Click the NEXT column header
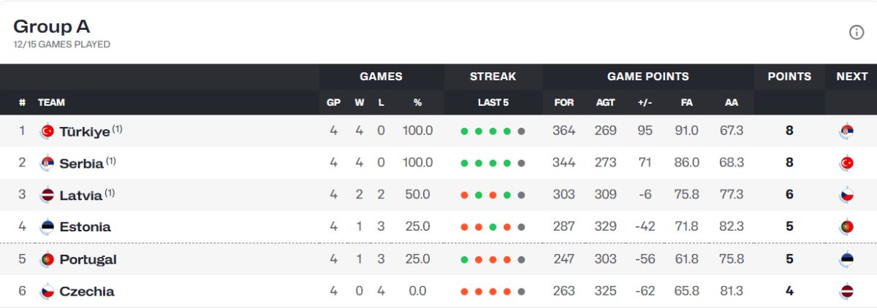 851,77
